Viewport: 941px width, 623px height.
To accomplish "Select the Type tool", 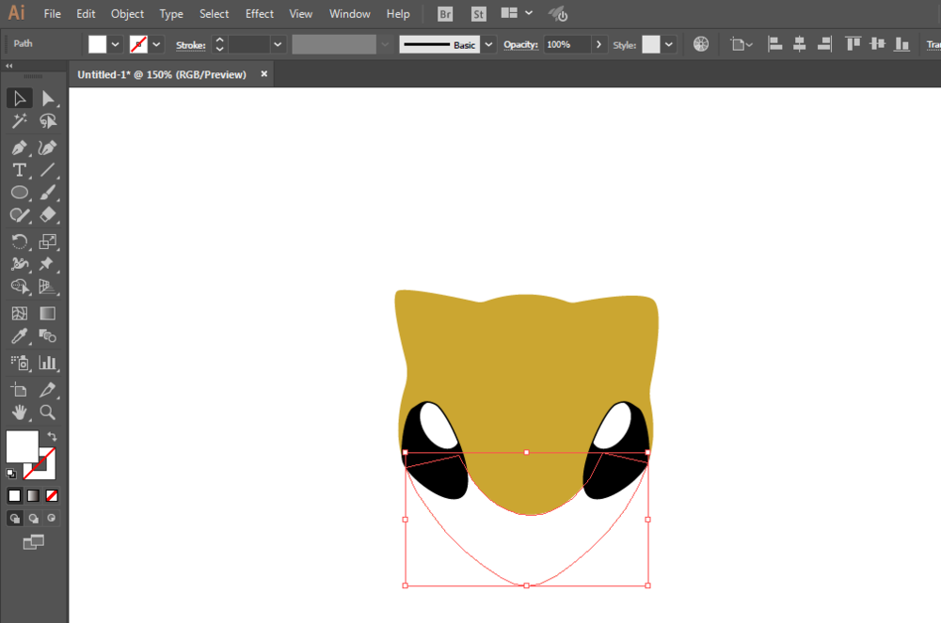I will coord(19,170).
